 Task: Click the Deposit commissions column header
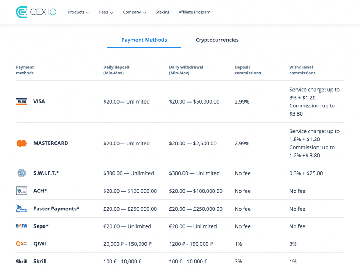248,70
